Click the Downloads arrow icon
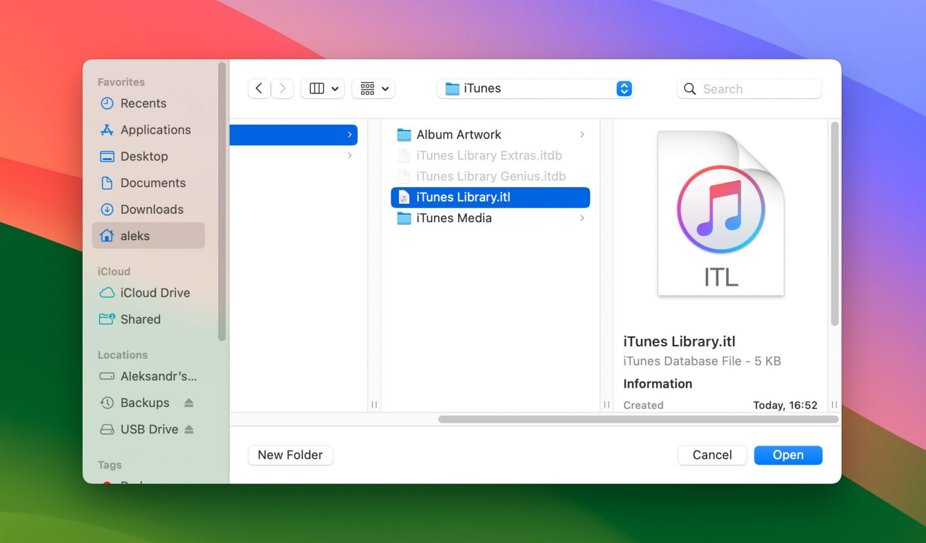926x543 pixels. pyautogui.click(x=107, y=209)
